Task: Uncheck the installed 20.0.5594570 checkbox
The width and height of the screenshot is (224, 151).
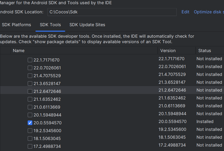Action: click(30, 123)
